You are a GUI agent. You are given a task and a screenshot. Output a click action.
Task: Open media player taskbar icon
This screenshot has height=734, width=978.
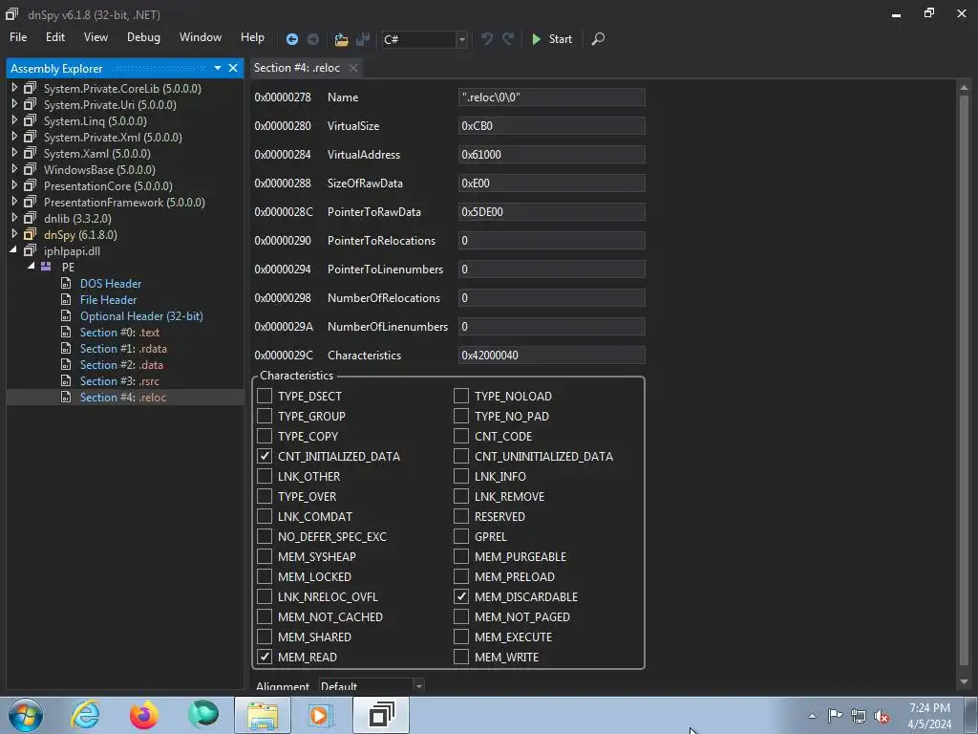[321, 715]
